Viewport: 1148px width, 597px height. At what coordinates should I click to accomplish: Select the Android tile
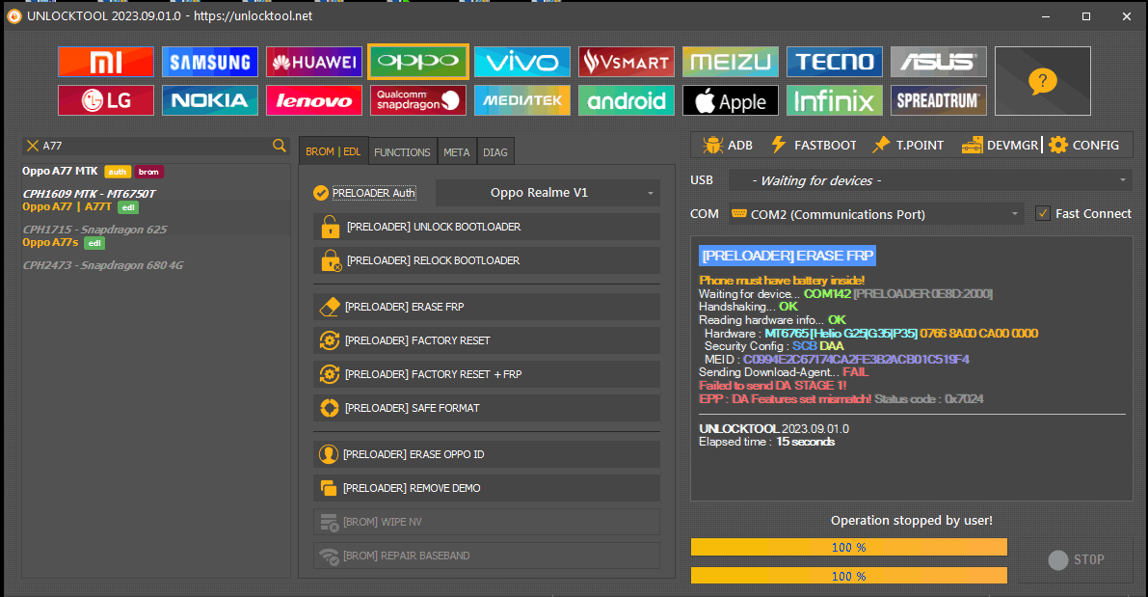coord(626,100)
